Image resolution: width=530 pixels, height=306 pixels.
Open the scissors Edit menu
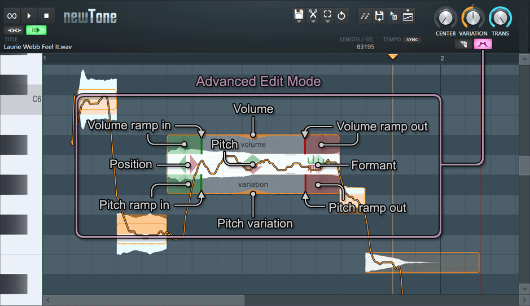(x=313, y=16)
